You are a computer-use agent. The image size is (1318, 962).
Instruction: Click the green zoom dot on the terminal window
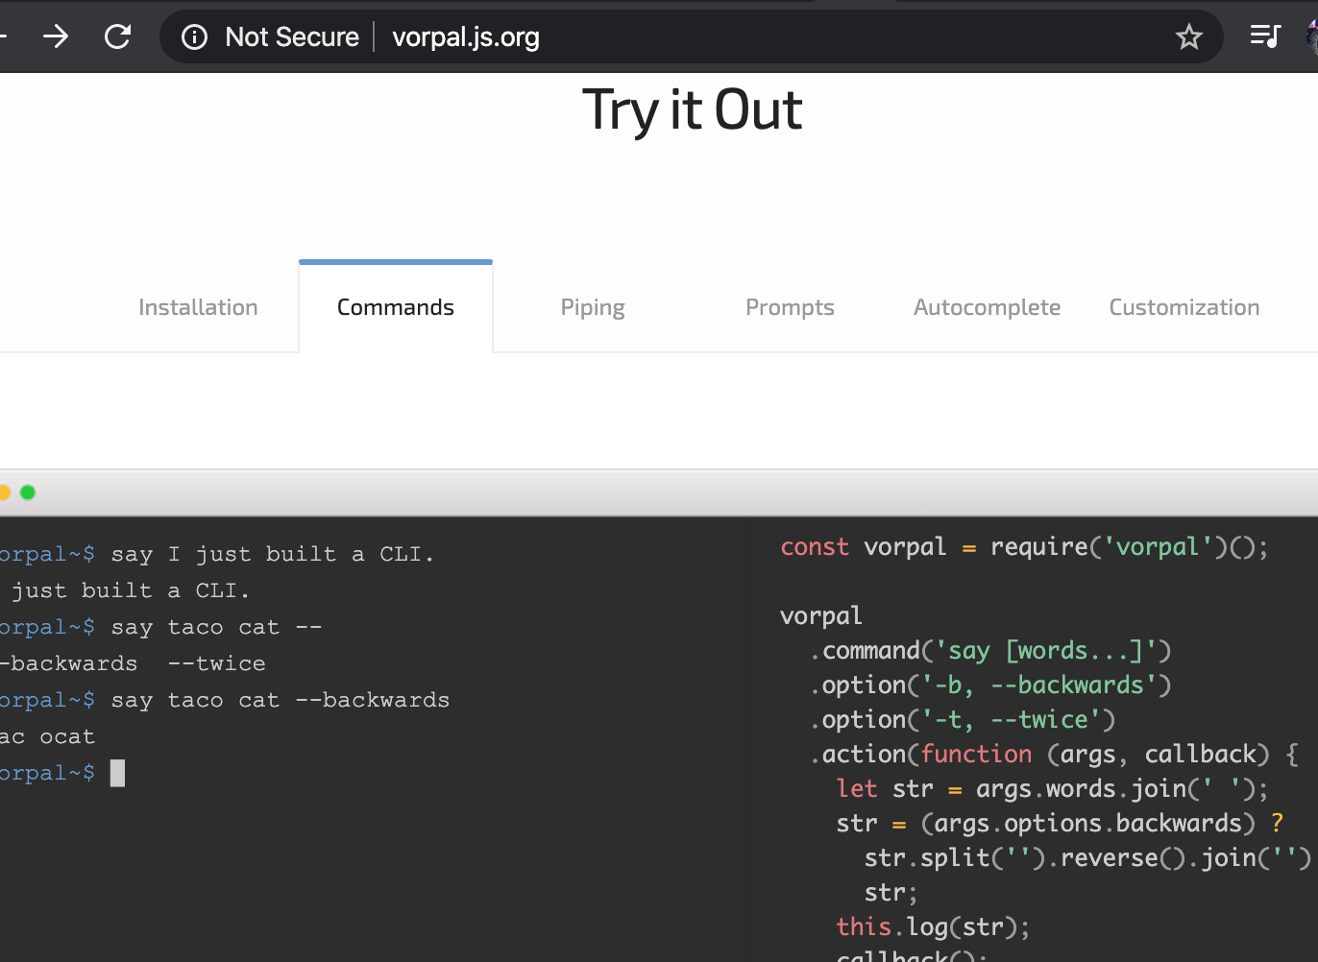point(28,492)
